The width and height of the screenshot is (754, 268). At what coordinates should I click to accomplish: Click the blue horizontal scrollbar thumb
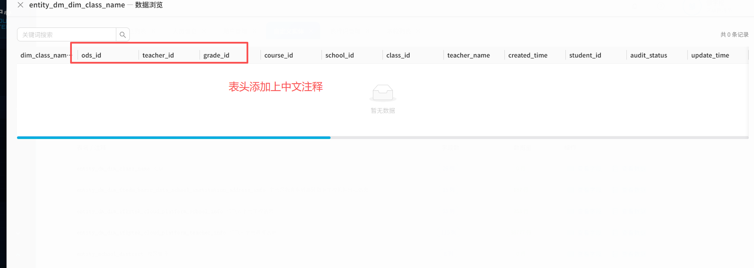[x=173, y=138]
